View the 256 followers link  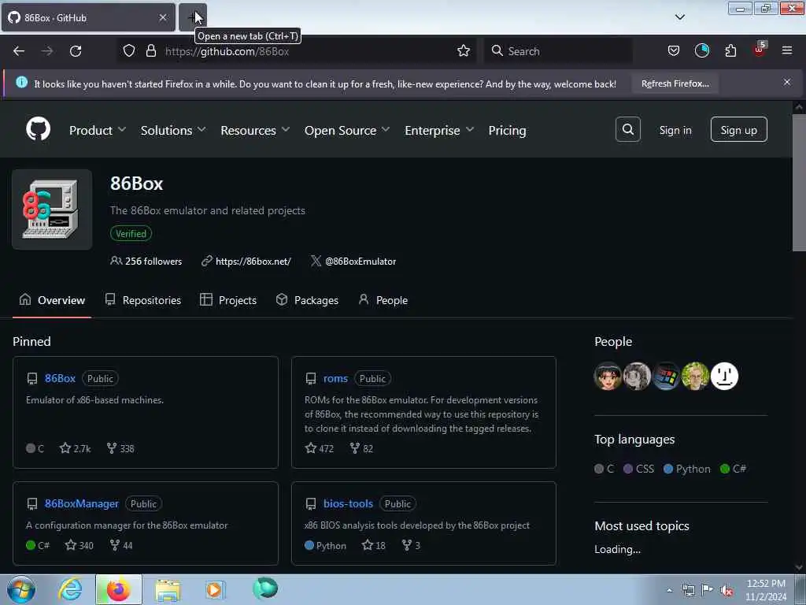point(146,262)
